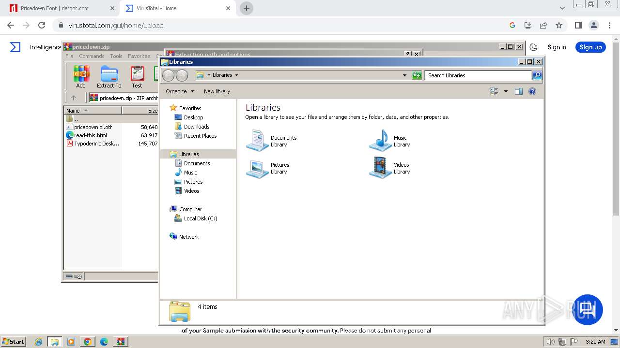Open the view options dropdown arrow
This screenshot has width=620, height=348.
[506, 91]
